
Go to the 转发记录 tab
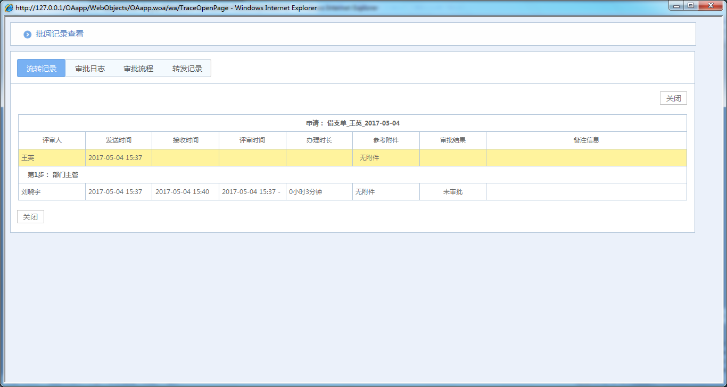pyautogui.click(x=187, y=69)
